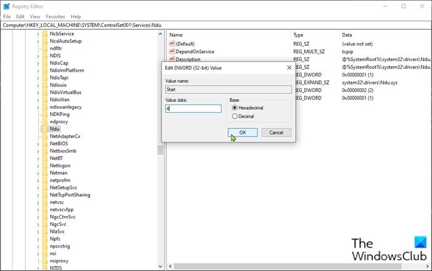Click the registry path address bar

tap(216, 25)
